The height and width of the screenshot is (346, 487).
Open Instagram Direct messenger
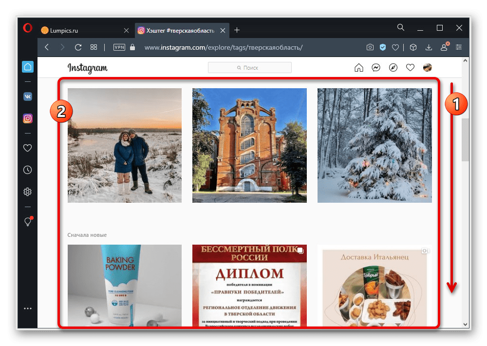376,67
